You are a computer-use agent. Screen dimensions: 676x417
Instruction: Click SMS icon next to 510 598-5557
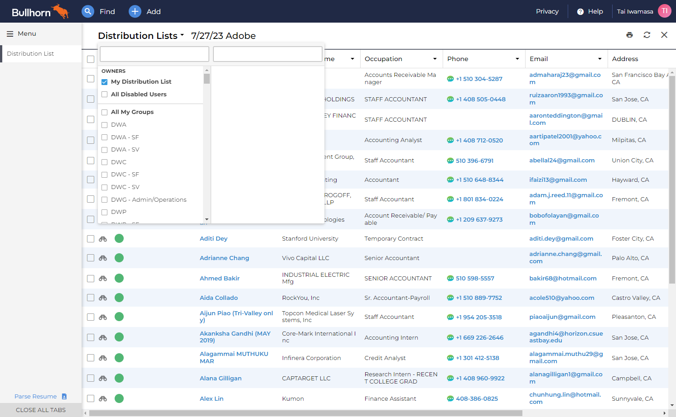point(450,278)
